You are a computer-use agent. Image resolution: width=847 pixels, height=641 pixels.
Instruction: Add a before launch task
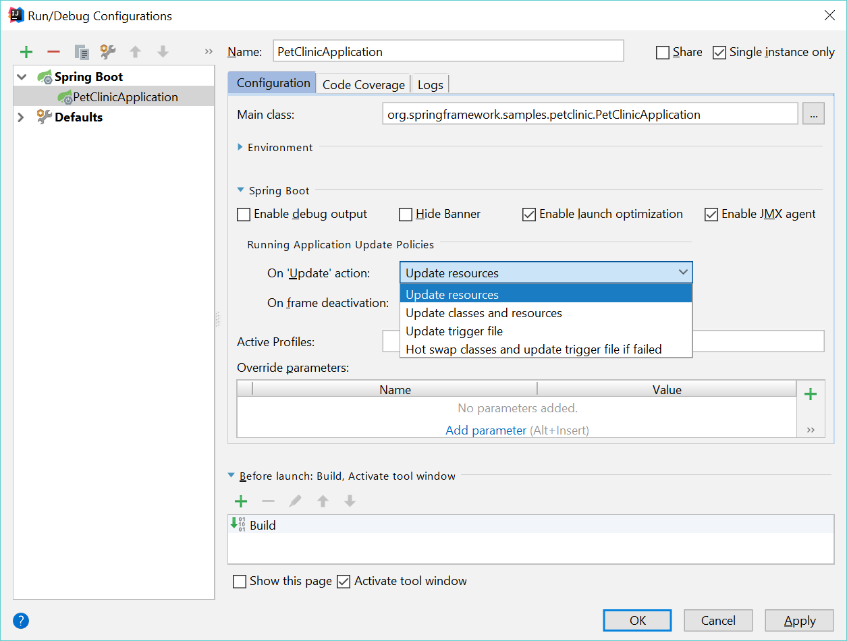241,501
